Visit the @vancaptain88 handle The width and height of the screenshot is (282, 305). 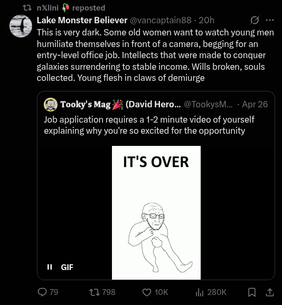click(161, 20)
